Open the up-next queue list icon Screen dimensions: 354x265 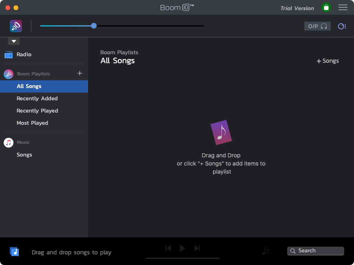(x=266, y=251)
